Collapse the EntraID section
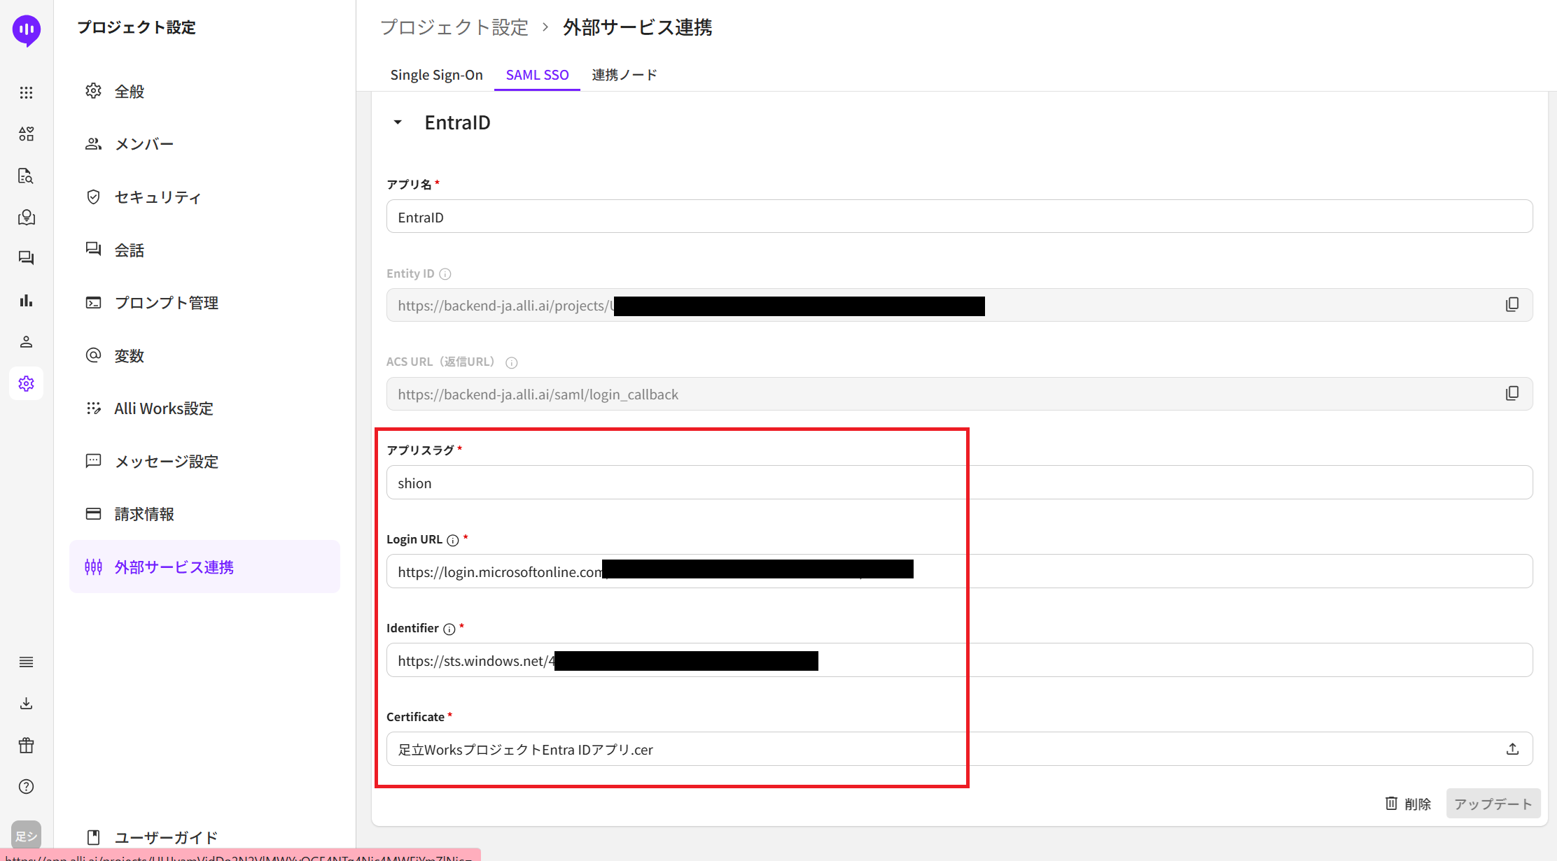This screenshot has width=1557, height=861. tap(398, 122)
